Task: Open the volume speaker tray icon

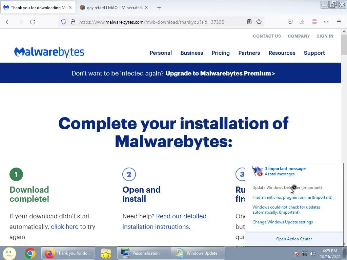Action: [x=313, y=254]
